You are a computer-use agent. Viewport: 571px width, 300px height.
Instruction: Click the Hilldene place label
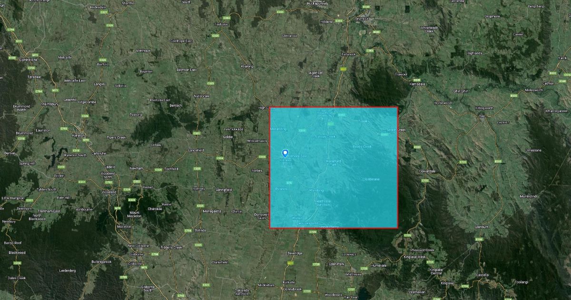point(326,21)
